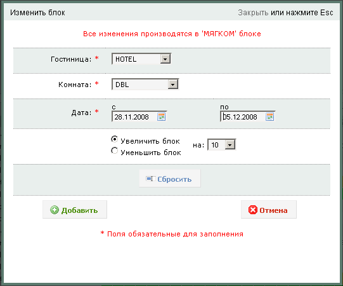Click the Закрыть link in header

253,13
